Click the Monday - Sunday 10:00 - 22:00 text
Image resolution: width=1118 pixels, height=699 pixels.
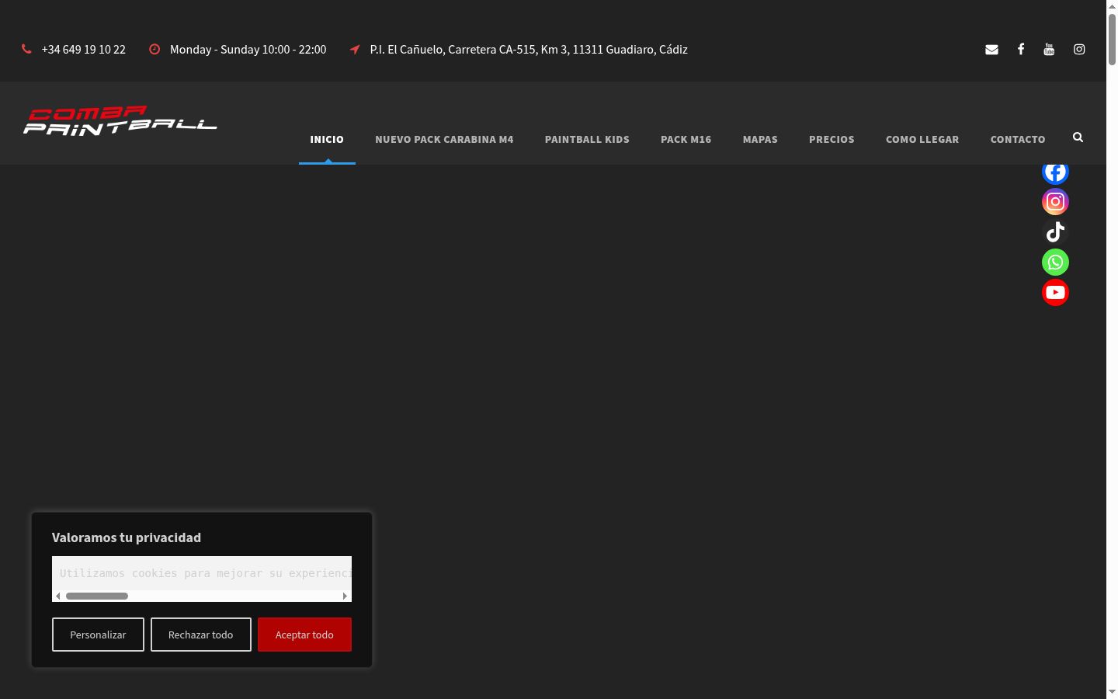click(248, 49)
